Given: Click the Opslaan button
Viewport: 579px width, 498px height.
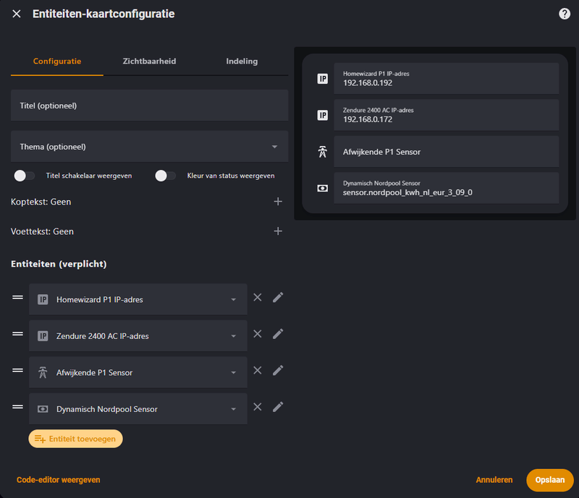Looking at the screenshot, I should point(549,480).
